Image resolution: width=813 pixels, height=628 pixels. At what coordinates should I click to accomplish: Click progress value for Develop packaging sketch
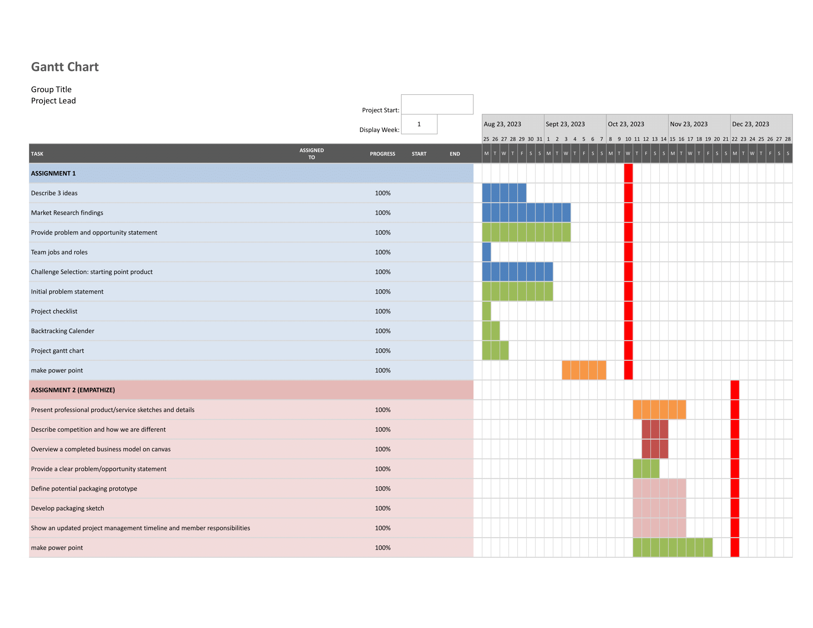pyautogui.click(x=382, y=508)
